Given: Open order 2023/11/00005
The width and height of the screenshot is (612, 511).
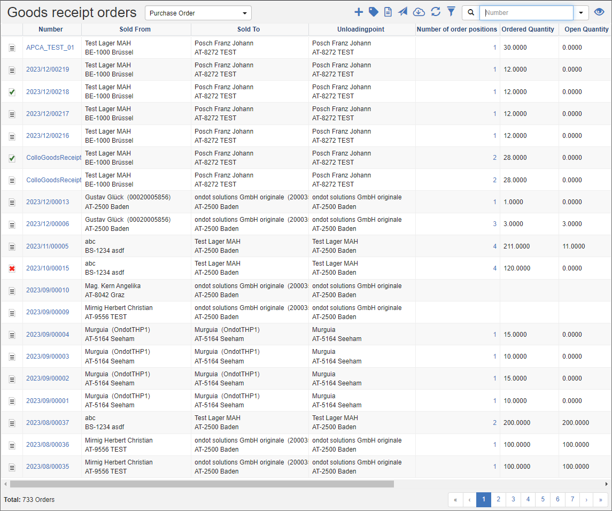Looking at the screenshot, I should click(47, 247).
